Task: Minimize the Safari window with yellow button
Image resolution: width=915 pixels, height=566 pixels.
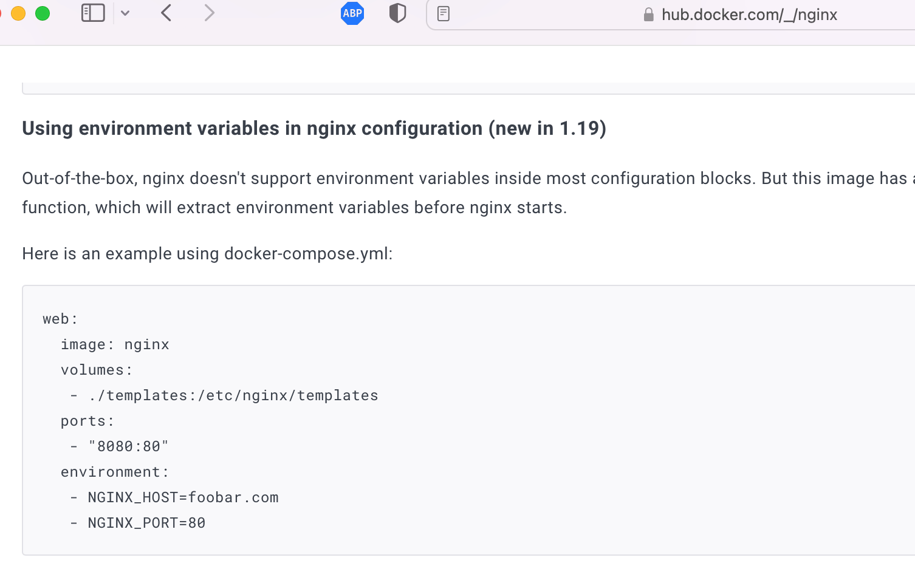Action: tap(18, 13)
